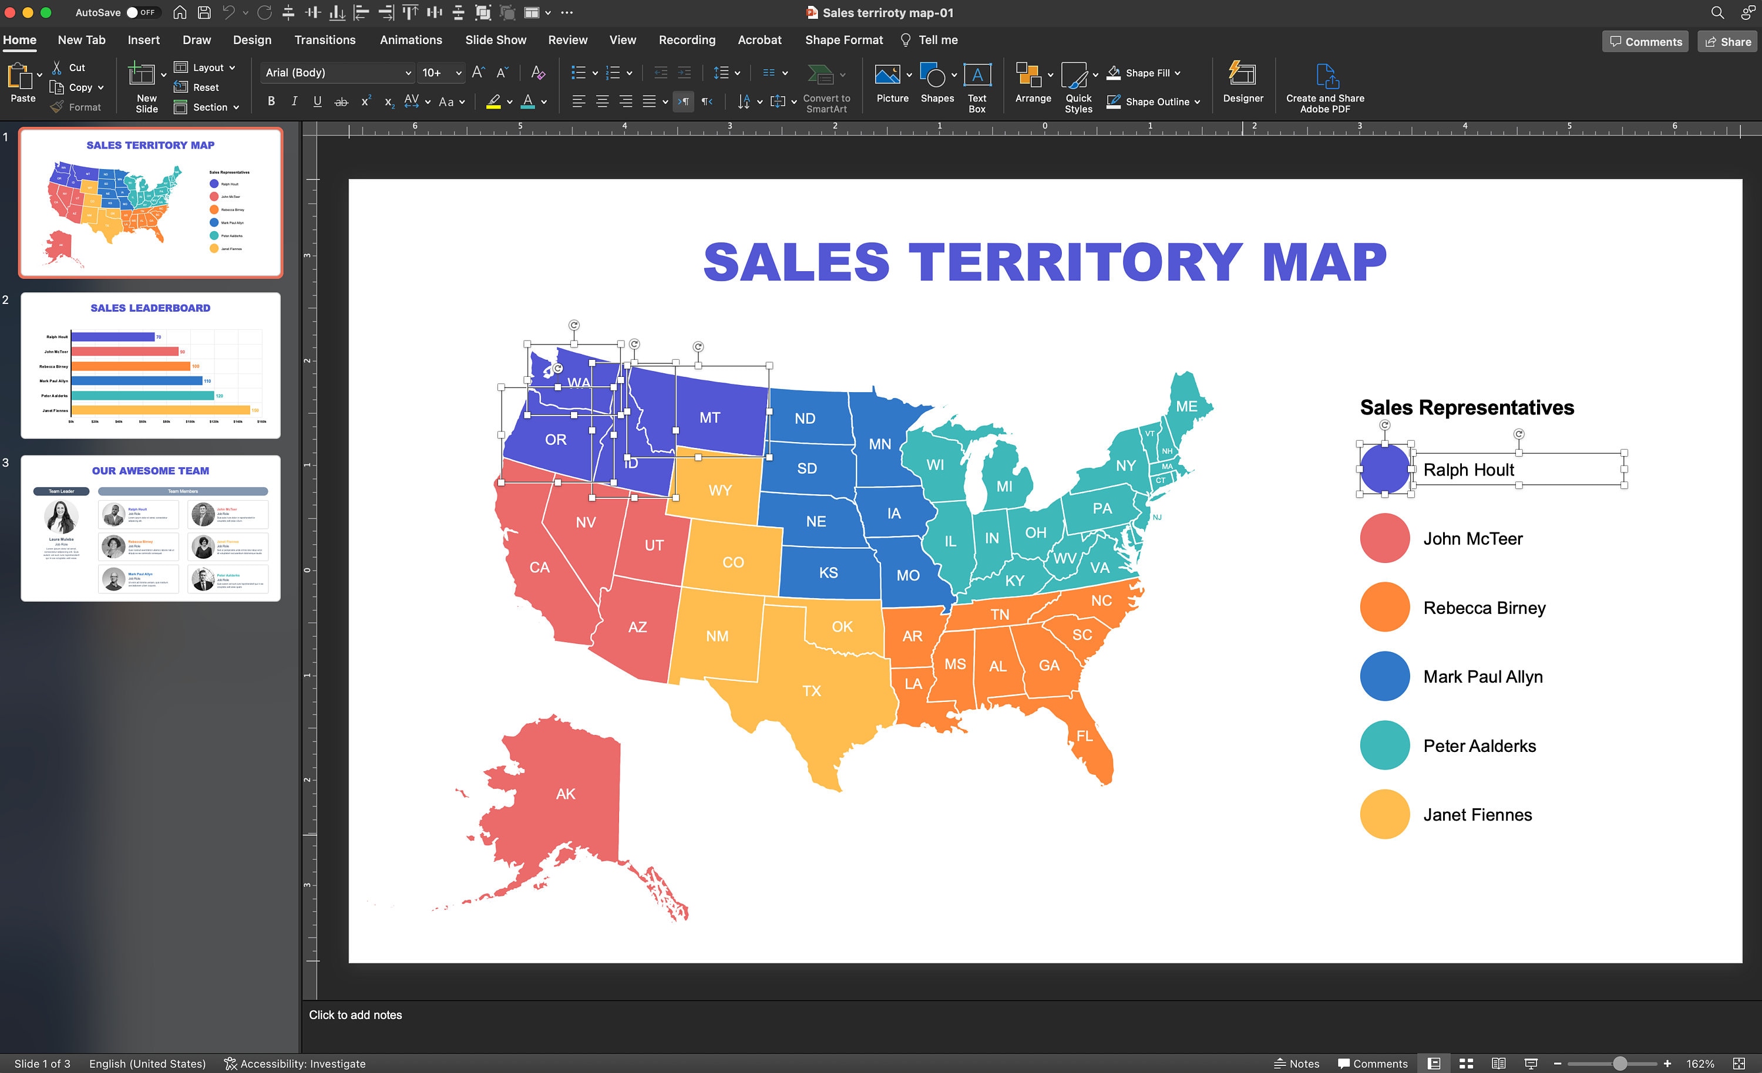Open the Comments button at top right
The image size is (1762, 1073).
pyautogui.click(x=1645, y=42)
